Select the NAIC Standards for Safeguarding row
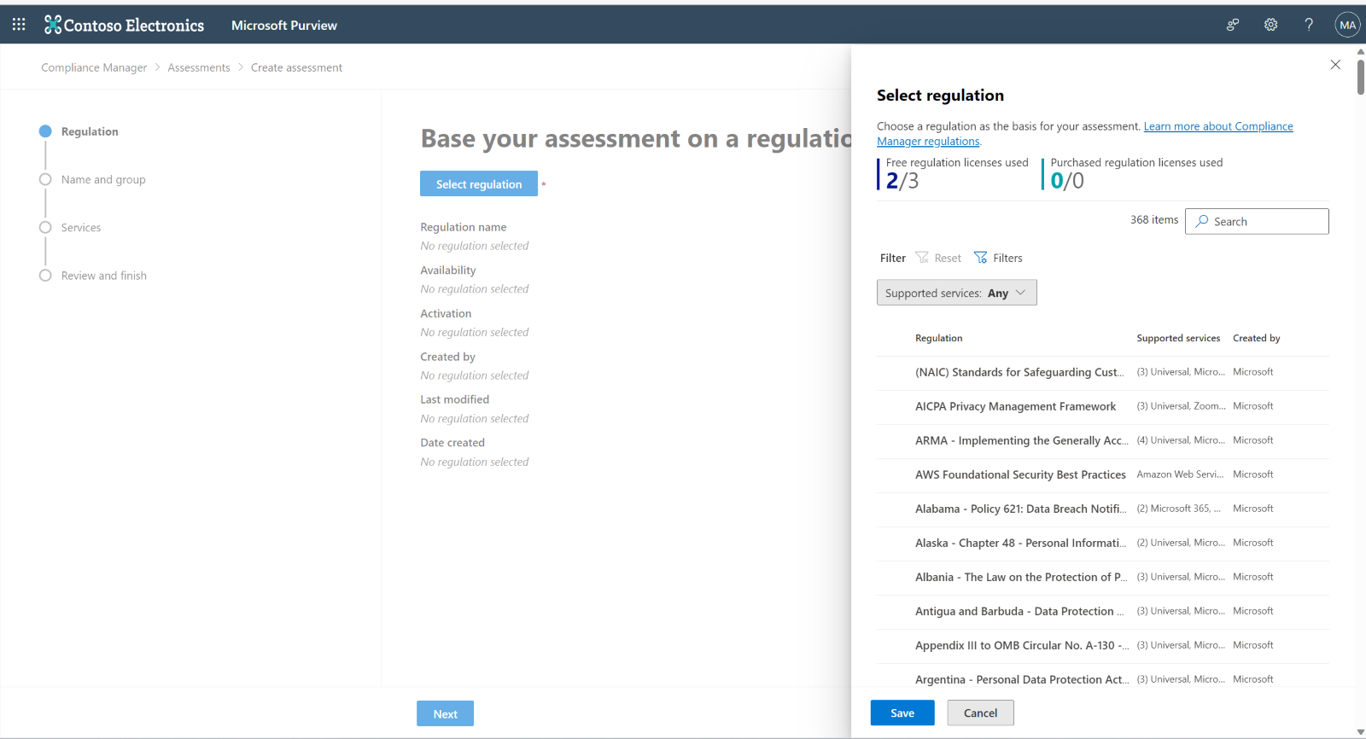This screenshot has height=739, width=1366. 1102,373
